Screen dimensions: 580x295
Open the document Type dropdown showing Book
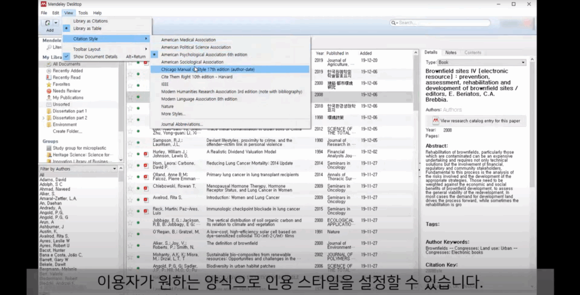(x=481, y=62)
